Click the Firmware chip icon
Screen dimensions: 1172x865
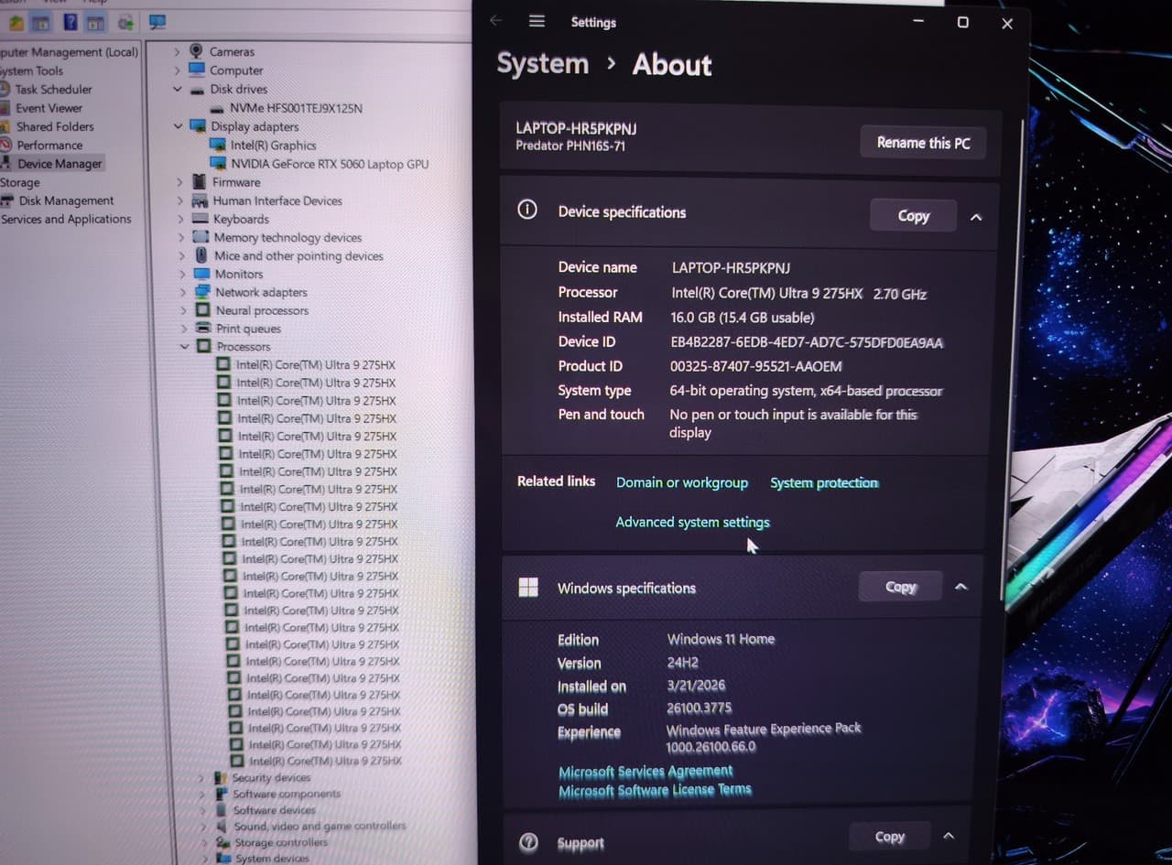(x=200, y=182)
